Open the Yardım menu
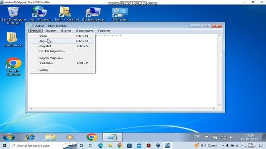 pos(103,31)
